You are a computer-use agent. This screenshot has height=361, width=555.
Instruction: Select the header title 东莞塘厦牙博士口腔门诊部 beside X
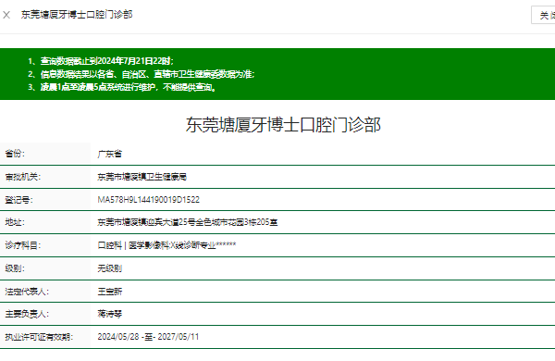[x=77, y=15]
